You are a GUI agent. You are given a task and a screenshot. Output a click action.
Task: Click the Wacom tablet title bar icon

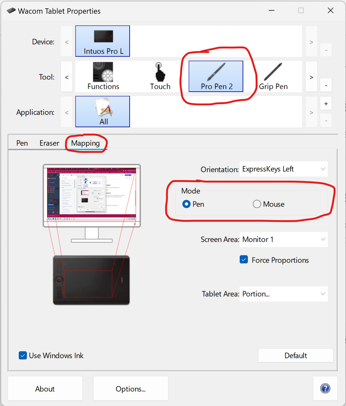click(11, 11)
